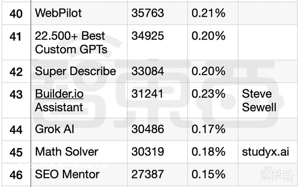Click the WebPilot name cell

click(x=58, y=13)
